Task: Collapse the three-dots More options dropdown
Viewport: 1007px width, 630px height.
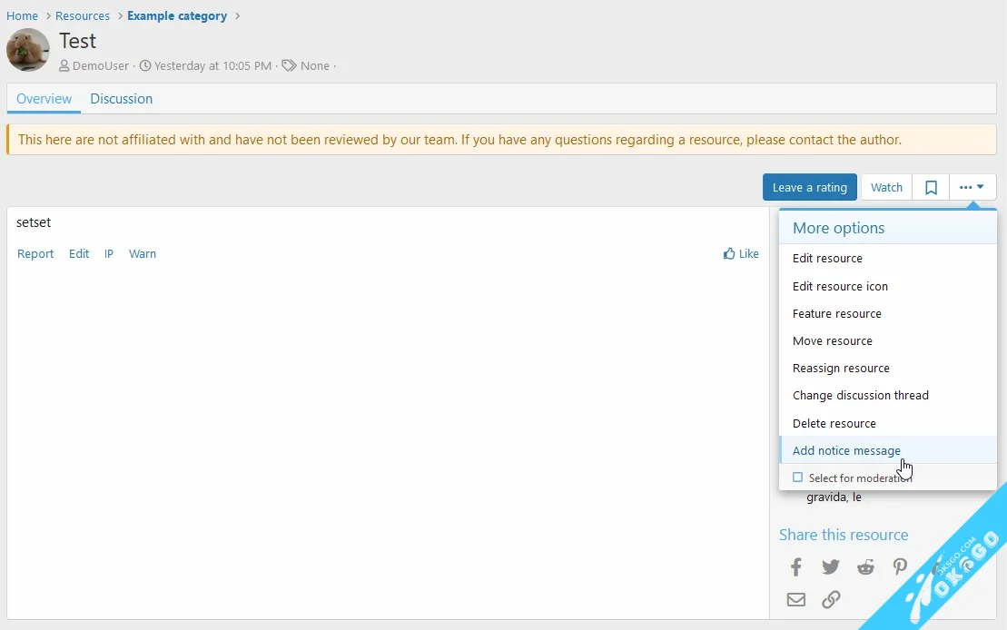Action: coord(972,187)
